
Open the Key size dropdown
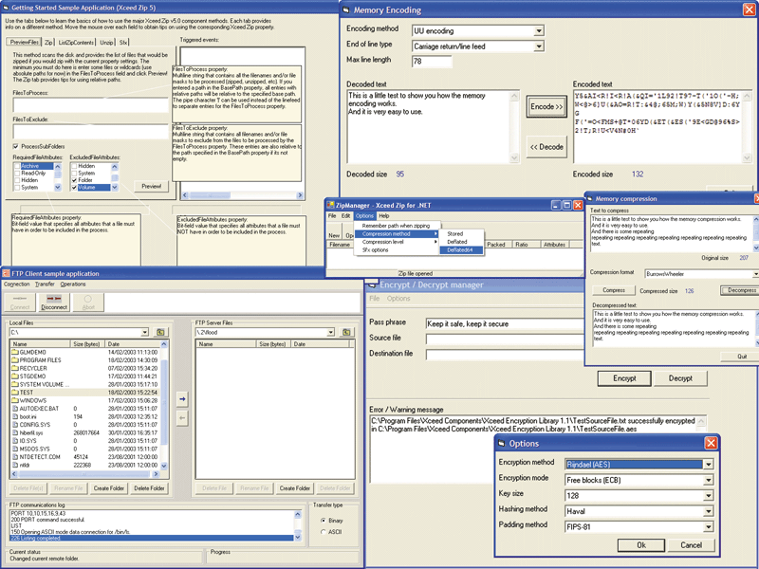tap(708, 495)
